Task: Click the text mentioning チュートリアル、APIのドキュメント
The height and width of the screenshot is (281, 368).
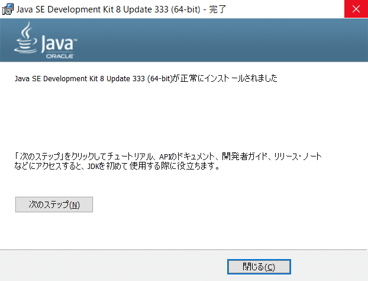Action: coord(168,156)
